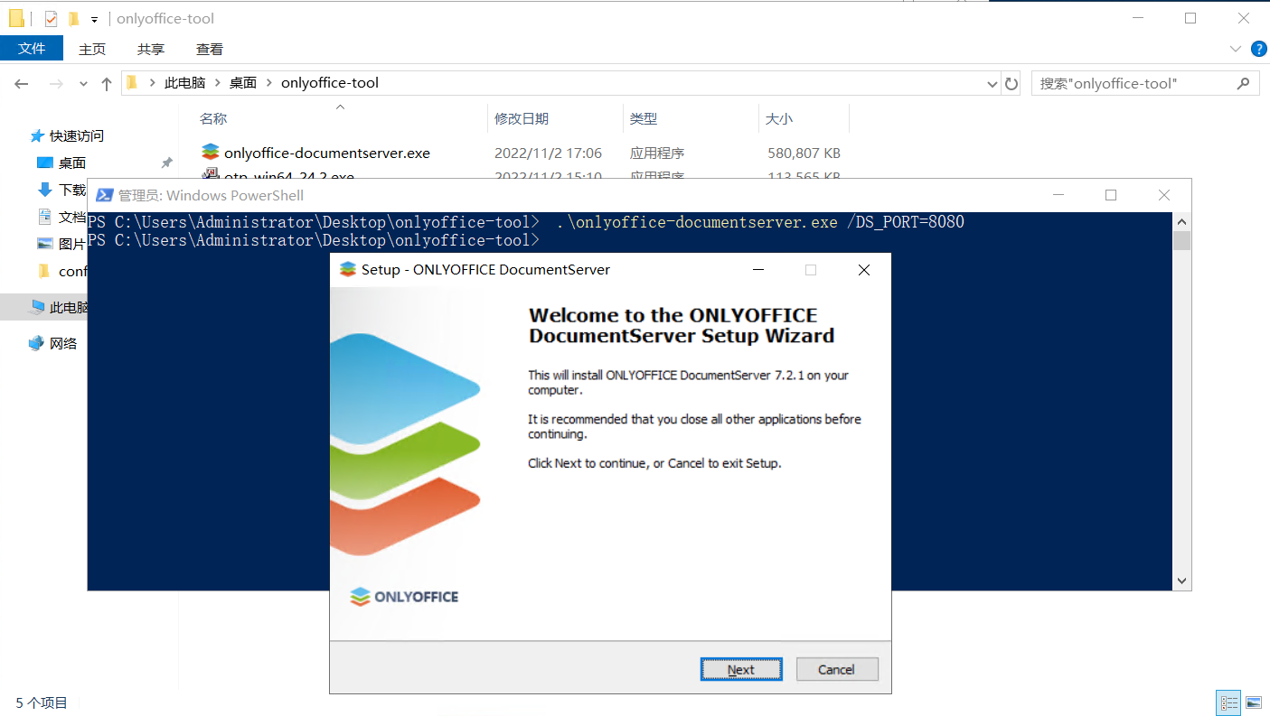Screen dimensions: 1270x716
Task: Click the 下载 download arrow icon
Action: tap(45, 190)
